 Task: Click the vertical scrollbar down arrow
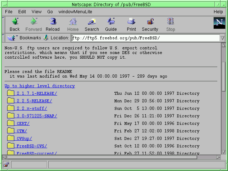(223, 152)
